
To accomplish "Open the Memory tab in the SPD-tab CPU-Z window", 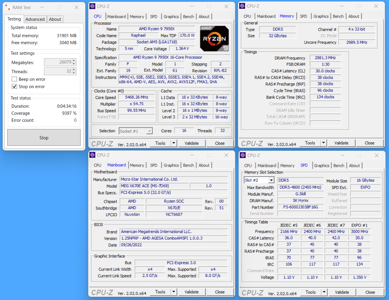I will click(x=287, y=166).
